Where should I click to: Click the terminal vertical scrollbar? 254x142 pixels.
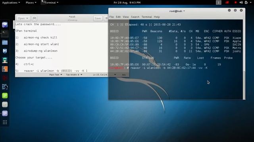(x=244, y=60)
